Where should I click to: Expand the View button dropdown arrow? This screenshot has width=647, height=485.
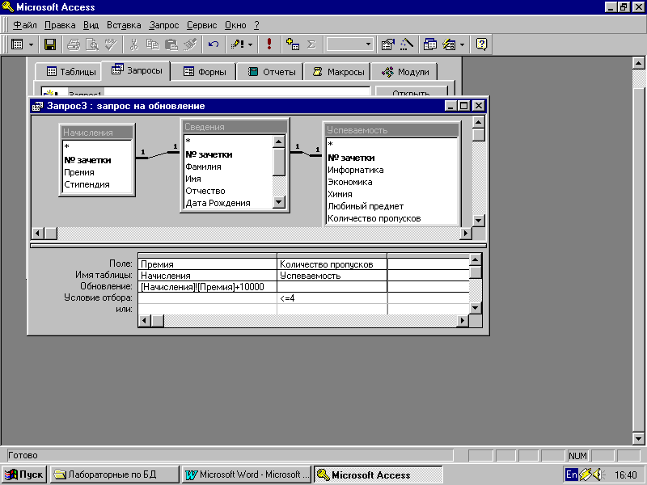coord(31,44)
